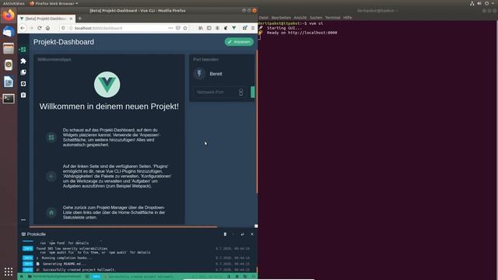Viewport: 498px width, 280px height.
Task: Click the green kill-port button
Action: pyautogui.click(x=253, y=92)
